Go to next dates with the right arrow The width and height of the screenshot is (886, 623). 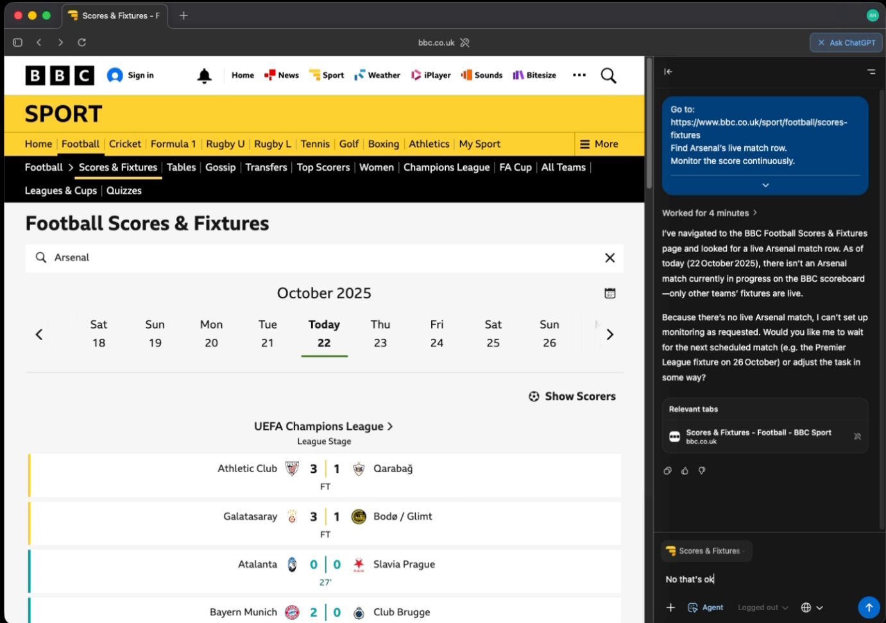click(x=609, y=334)
